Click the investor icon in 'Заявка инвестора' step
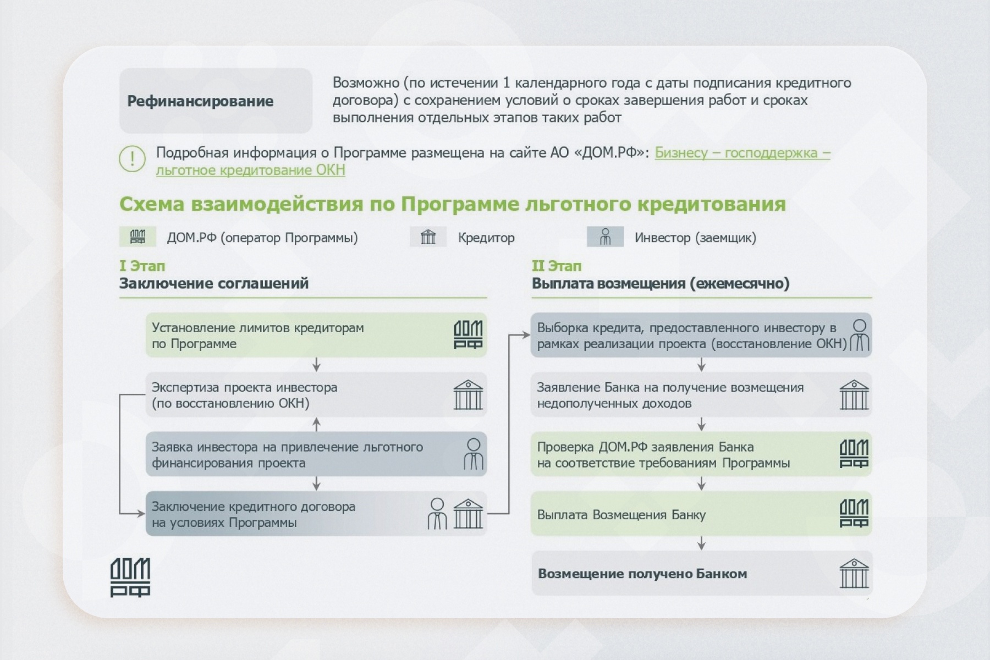The width and height of the screenshot is (990, 660). (x=472, y=454)
